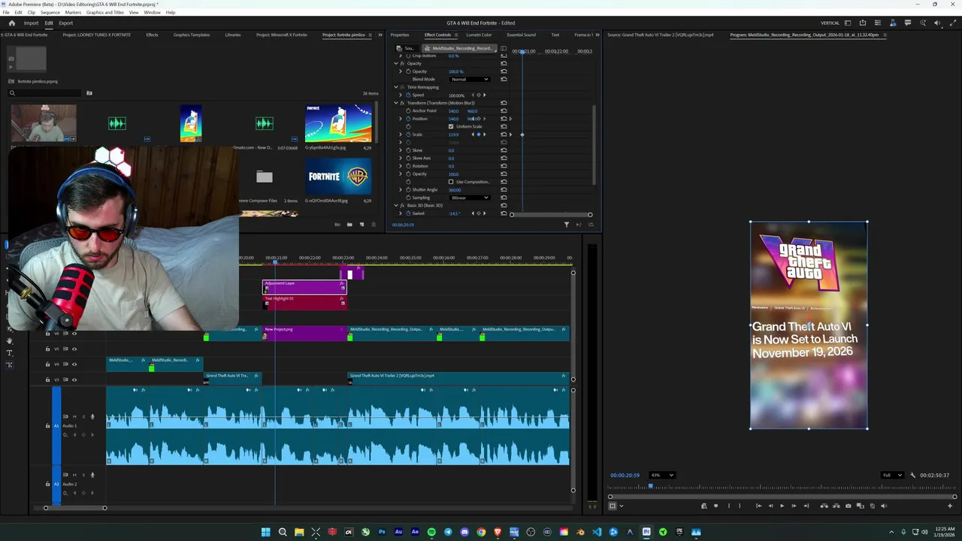The width and height of the screenshot is (962, 541).
Task: Step forward one frame in Program monitor
Action: coord(794,506)
